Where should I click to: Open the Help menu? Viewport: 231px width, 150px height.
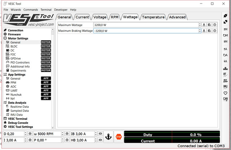point(73,10)
